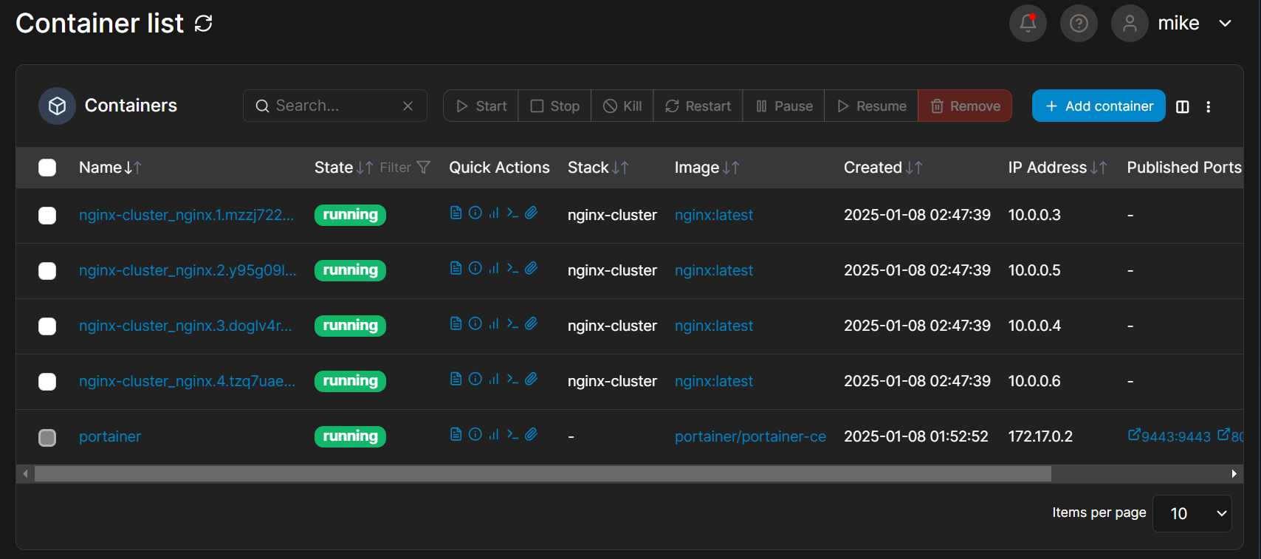Select checkbox for nginx-cluster_nginx.4 row
The width and height of the screenshot is (1261, 559).
point(47,382)
